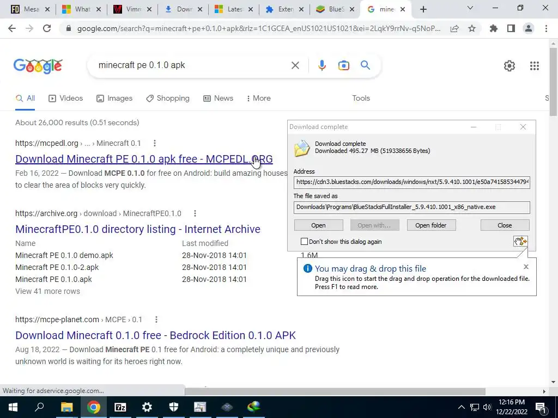
Task: Select News search filter
Action: (218, 99)
